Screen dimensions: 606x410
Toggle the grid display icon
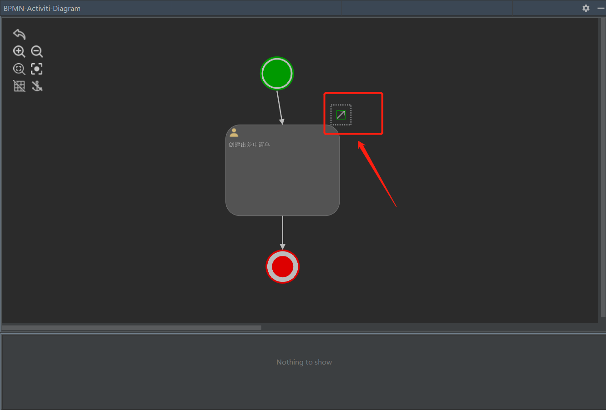point(19,86)
